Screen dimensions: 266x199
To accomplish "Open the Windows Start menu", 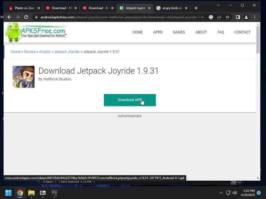I will 8,193.
